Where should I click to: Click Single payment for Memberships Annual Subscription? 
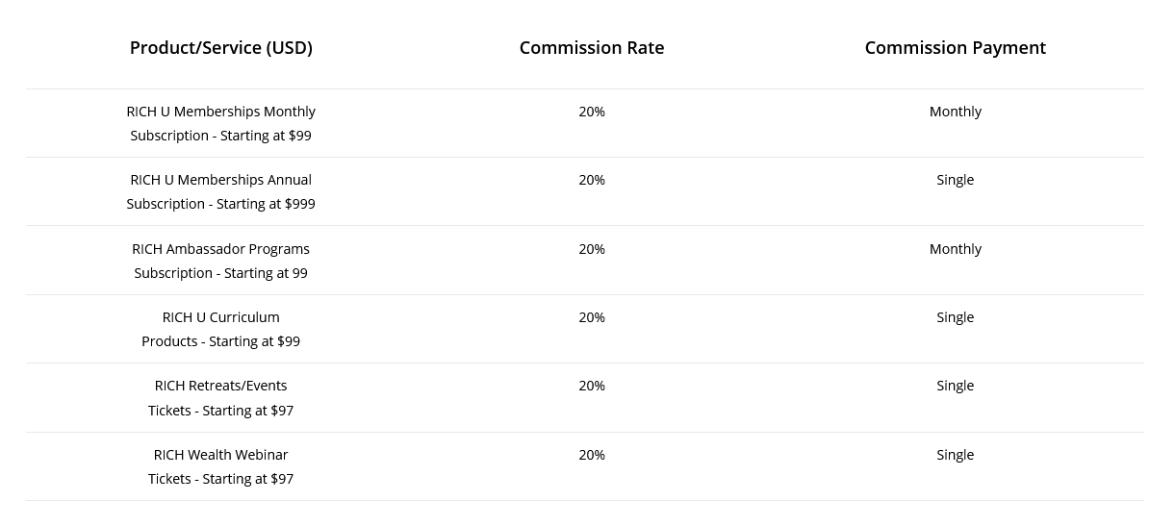955,180
